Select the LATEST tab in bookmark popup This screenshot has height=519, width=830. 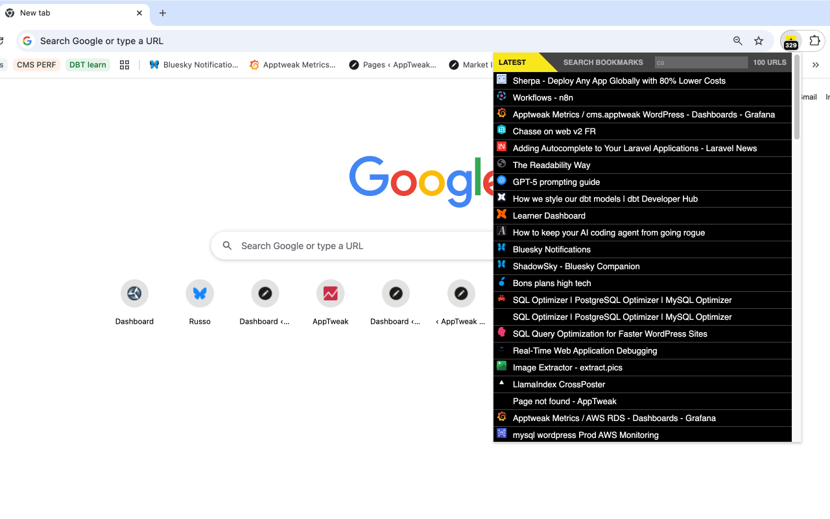tap(512, 62)
